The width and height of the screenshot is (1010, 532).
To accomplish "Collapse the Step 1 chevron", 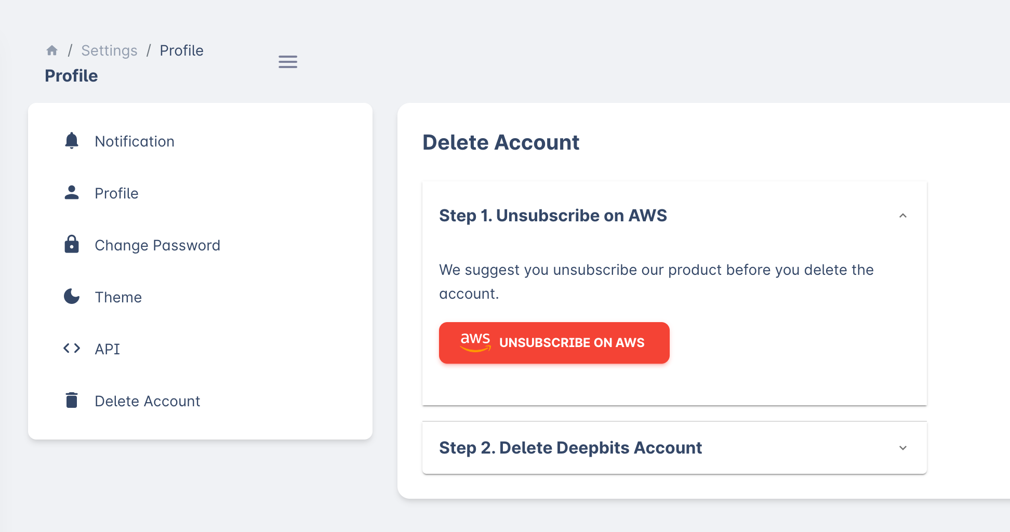I will pyautogui.click(x=903, y=216).
